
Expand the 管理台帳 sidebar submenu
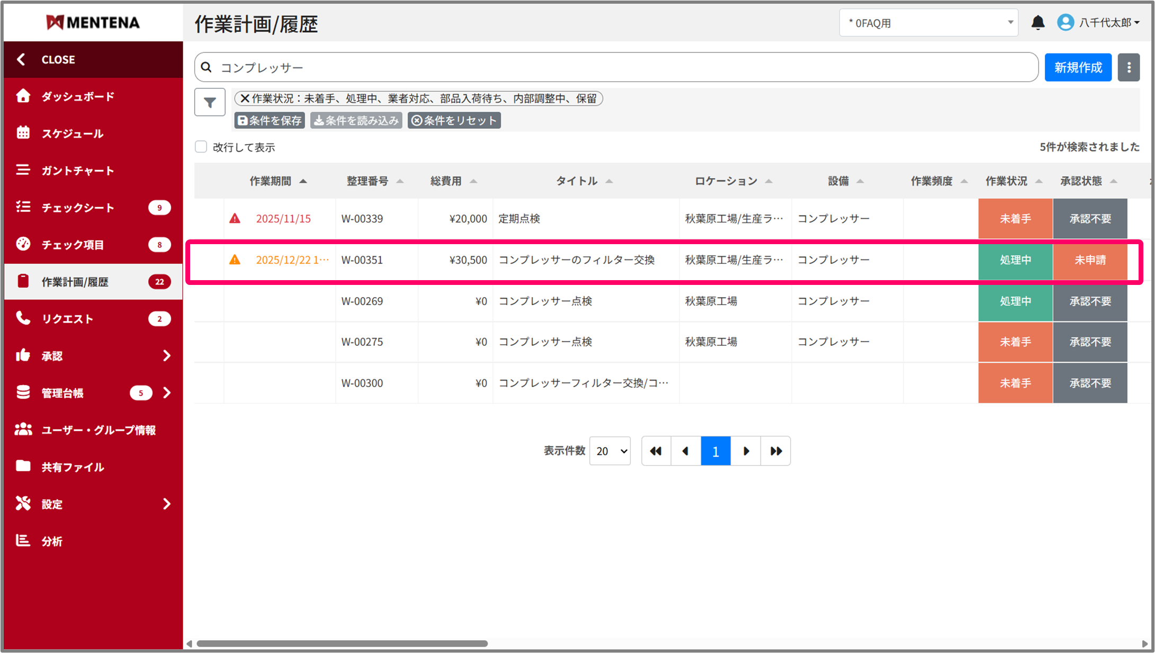167,393
